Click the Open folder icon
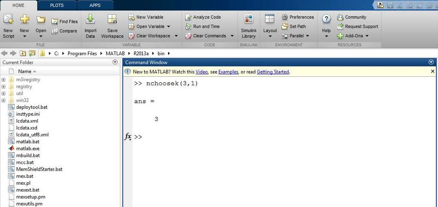This screenshot has width=438, height=207. 41,19
